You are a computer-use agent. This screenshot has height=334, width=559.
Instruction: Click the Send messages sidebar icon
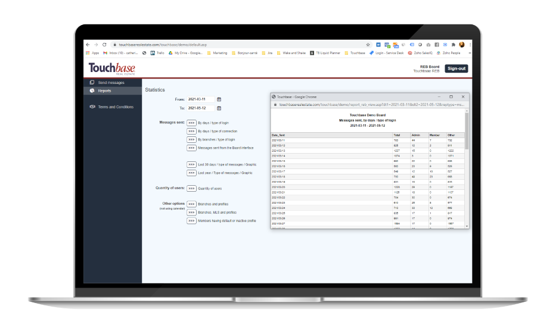92,83
